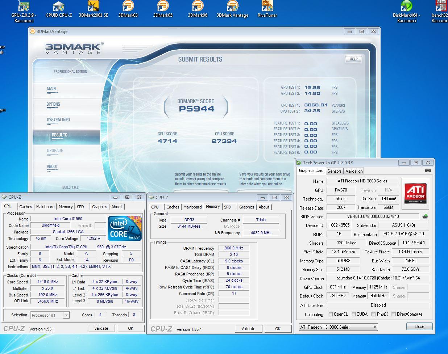This screenshot has width=448, height=354.
Task: Click GPU-Z screenshot camera icon
Action: pos(428,170)
